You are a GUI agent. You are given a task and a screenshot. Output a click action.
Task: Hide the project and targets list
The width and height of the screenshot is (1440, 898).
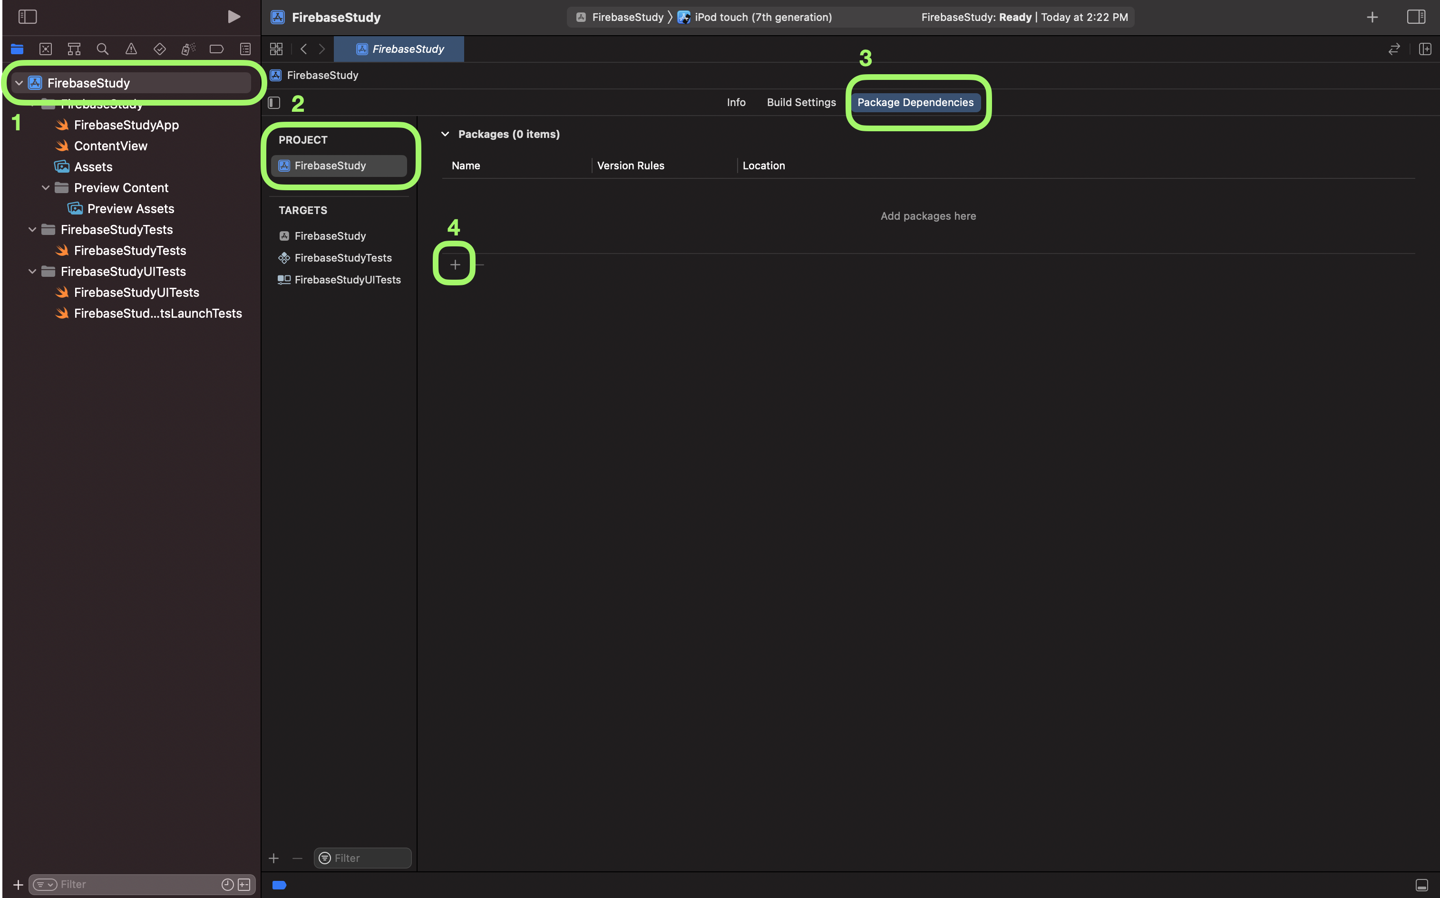274,103
